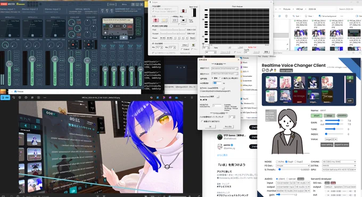Click the GAIN in slider

[334, 121]
